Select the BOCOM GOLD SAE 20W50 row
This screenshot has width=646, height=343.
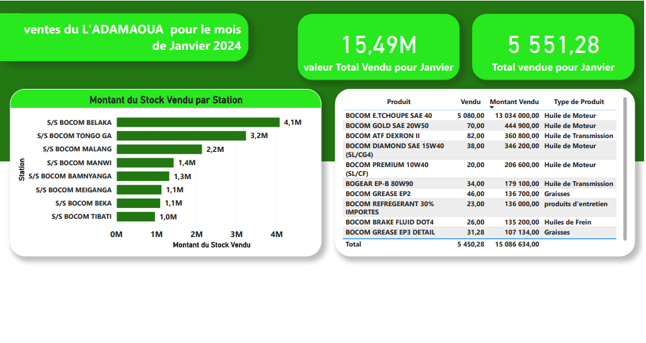(480, 125)
